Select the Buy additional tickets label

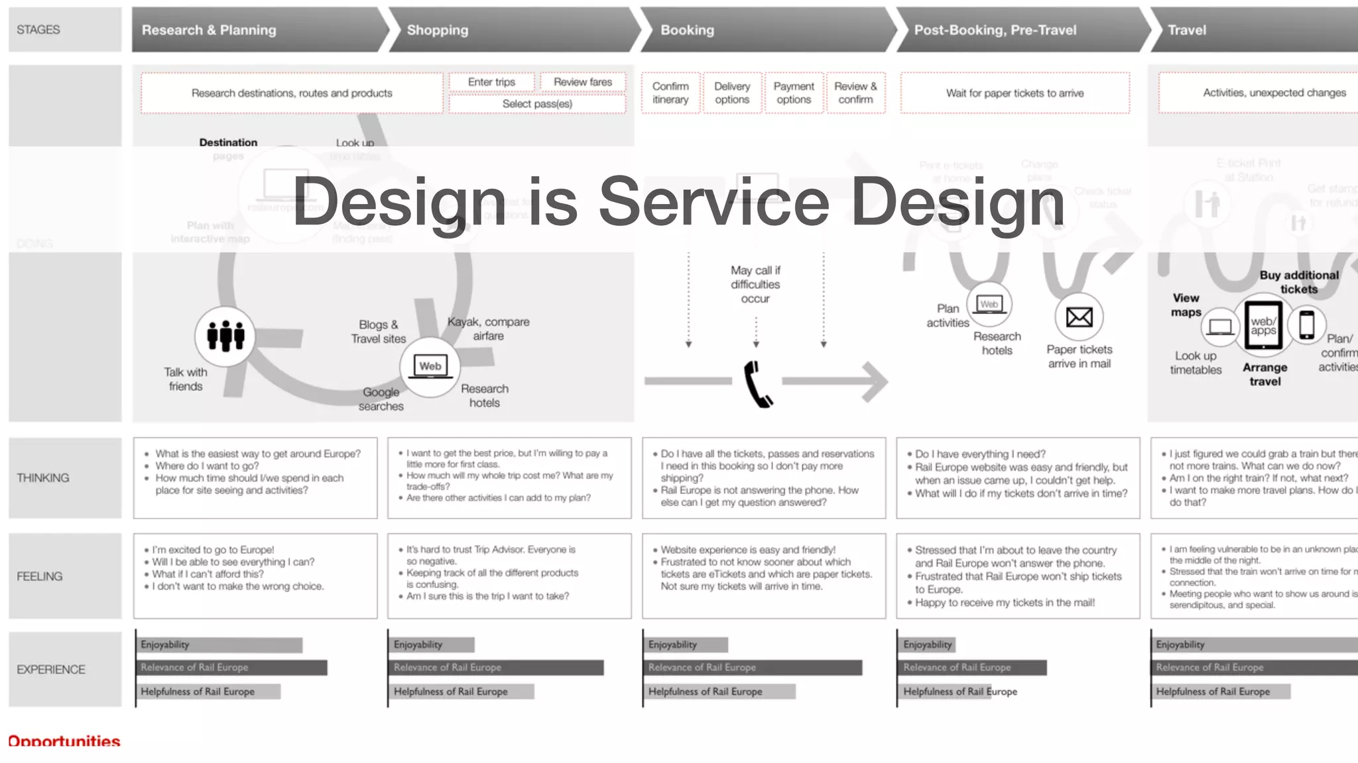tap(1299, 282)
